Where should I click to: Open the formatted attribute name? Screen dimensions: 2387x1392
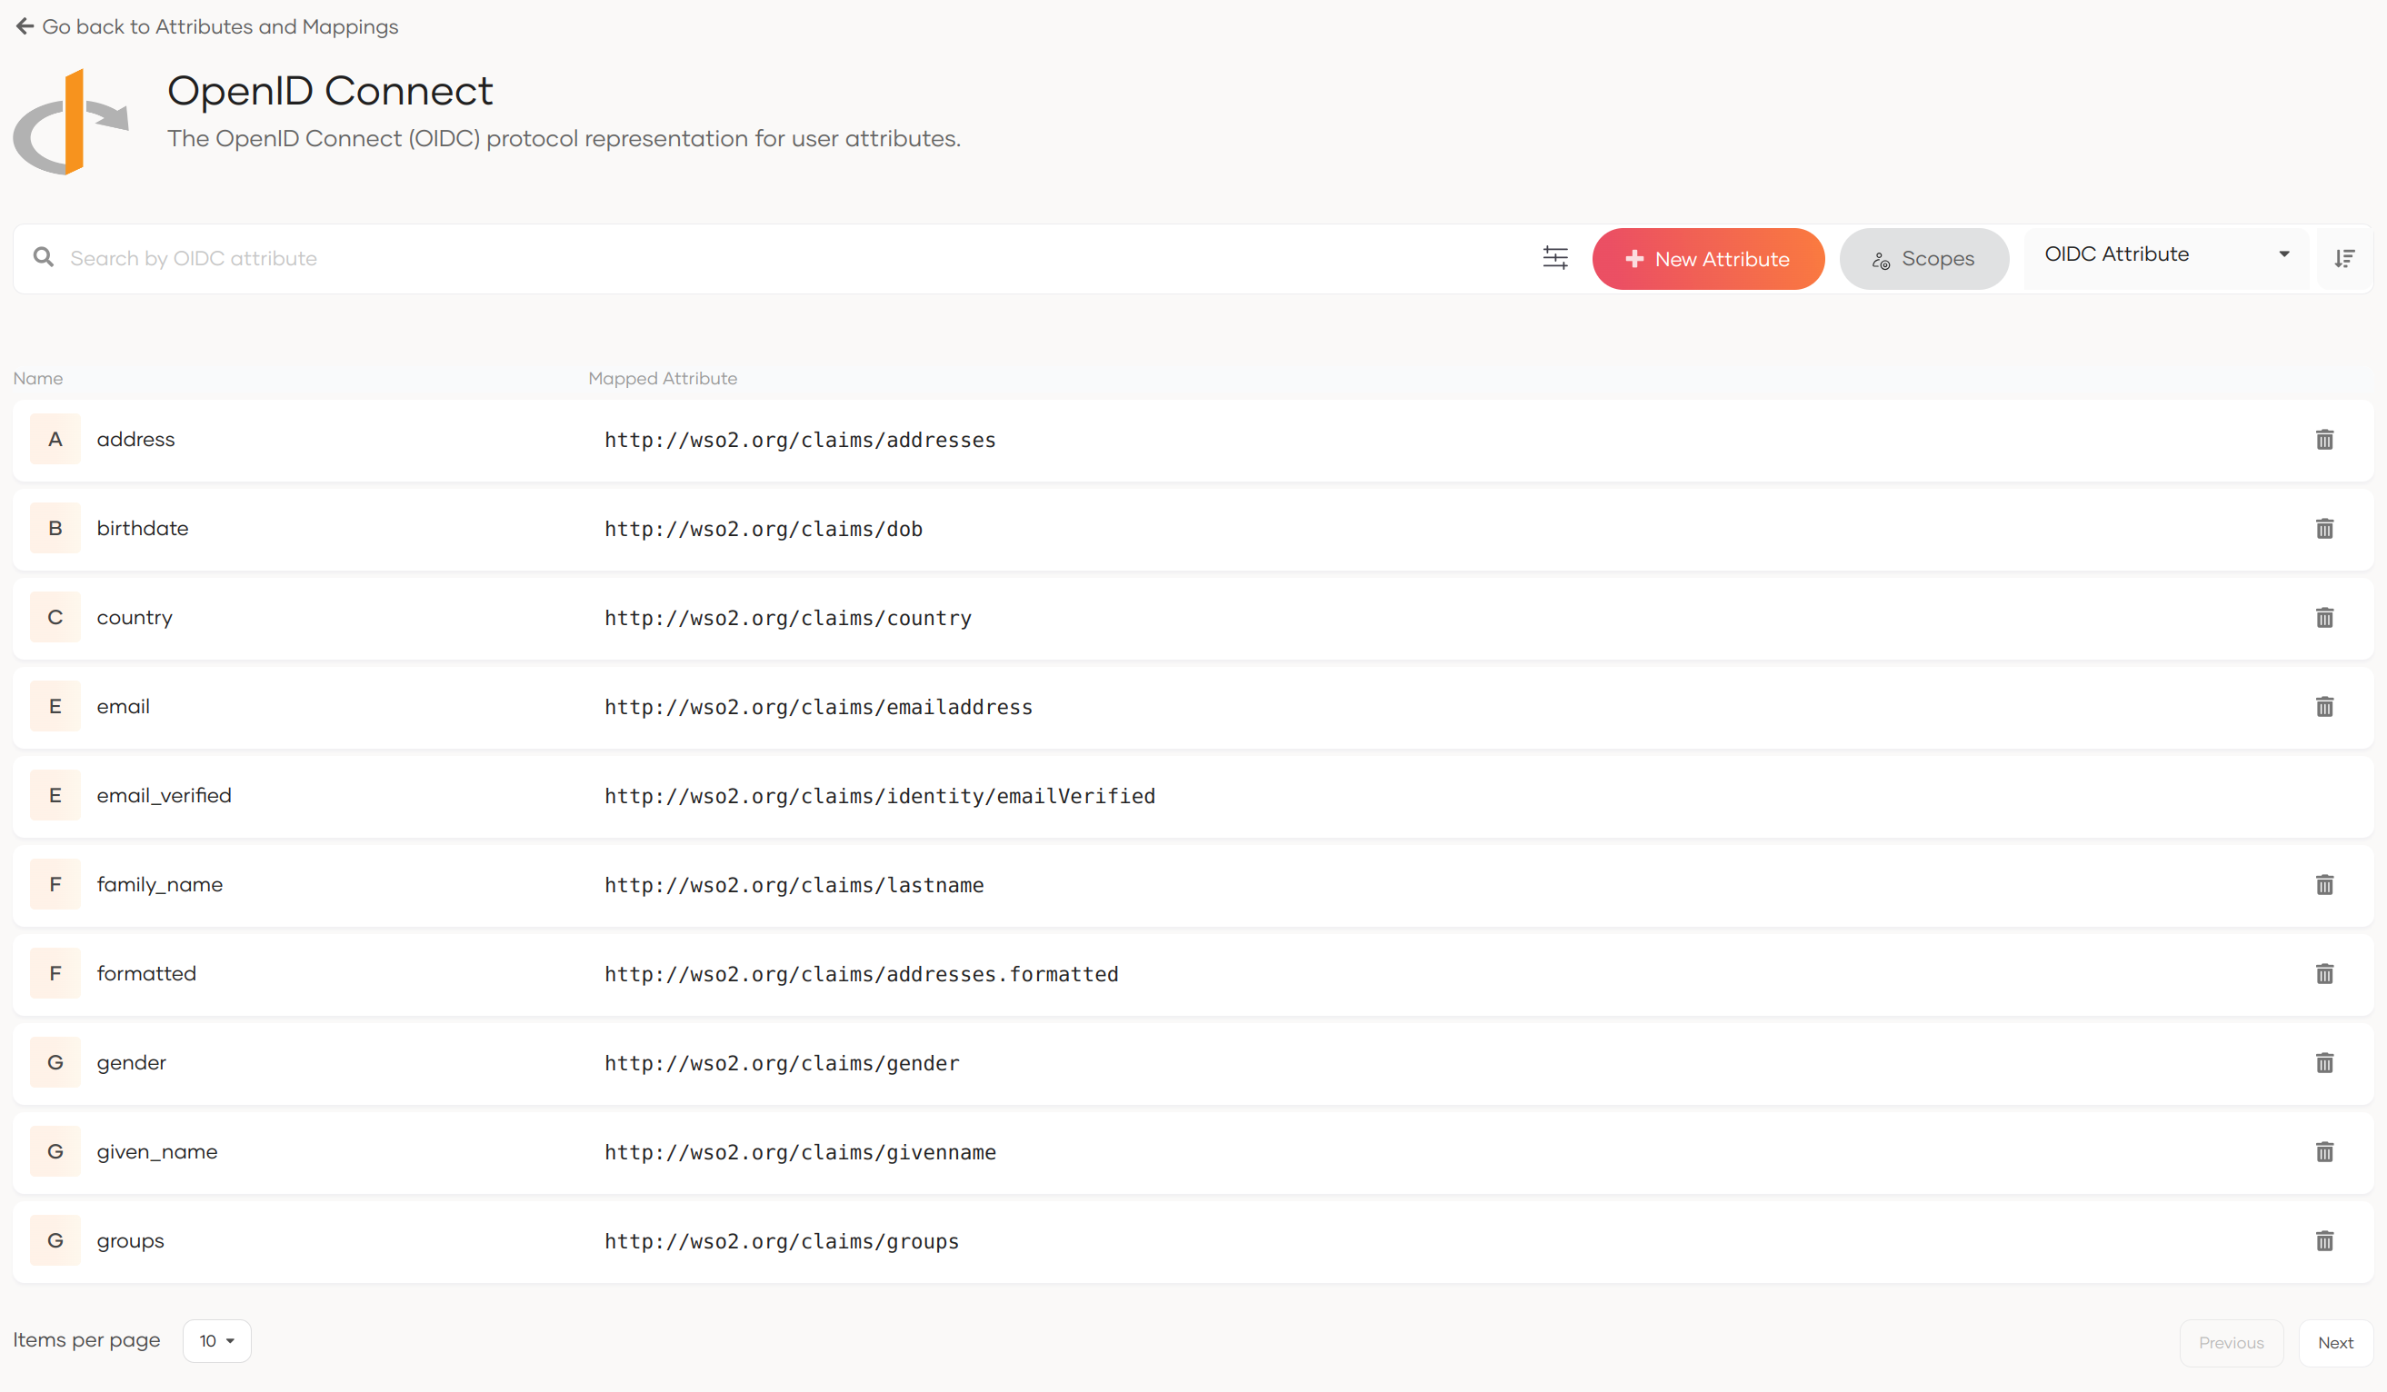tap(145, 973)
